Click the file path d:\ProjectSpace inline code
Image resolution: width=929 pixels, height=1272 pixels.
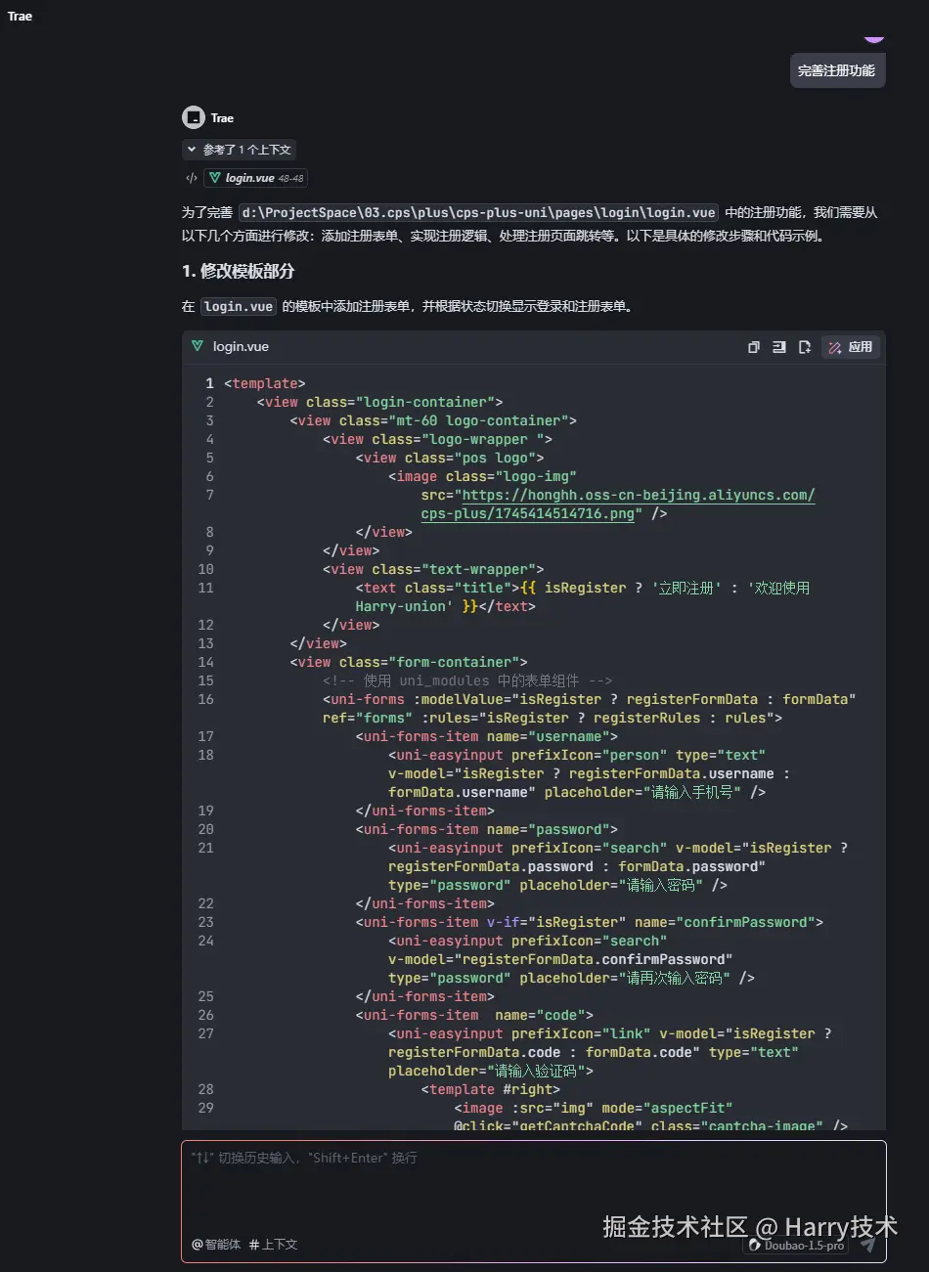tap(479, 212)
